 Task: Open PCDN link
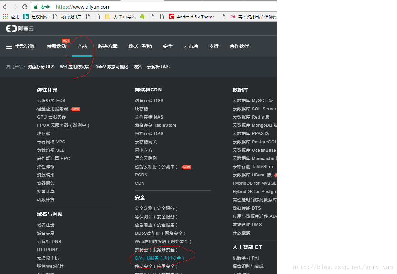click(141, 175)
